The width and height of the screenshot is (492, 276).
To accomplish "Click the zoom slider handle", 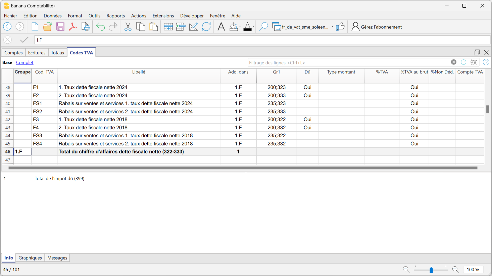I will (431, 270).
